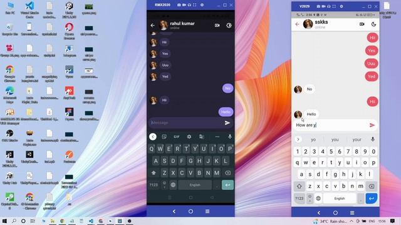Screen dimensions: 401x225
Task: Open more options dots on dark keyboard
Action: (x=217, y=137)
